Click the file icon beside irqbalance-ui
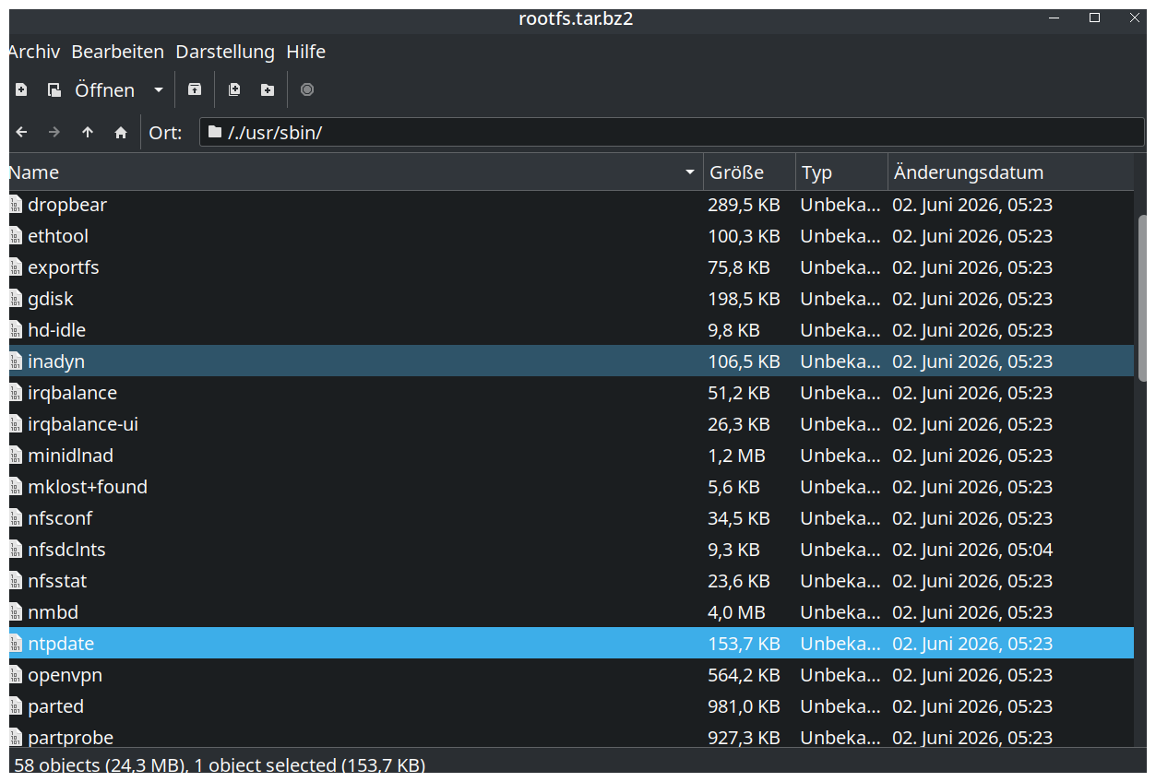The height and width of the screenshot is (782, 1156). pos(15,424)
